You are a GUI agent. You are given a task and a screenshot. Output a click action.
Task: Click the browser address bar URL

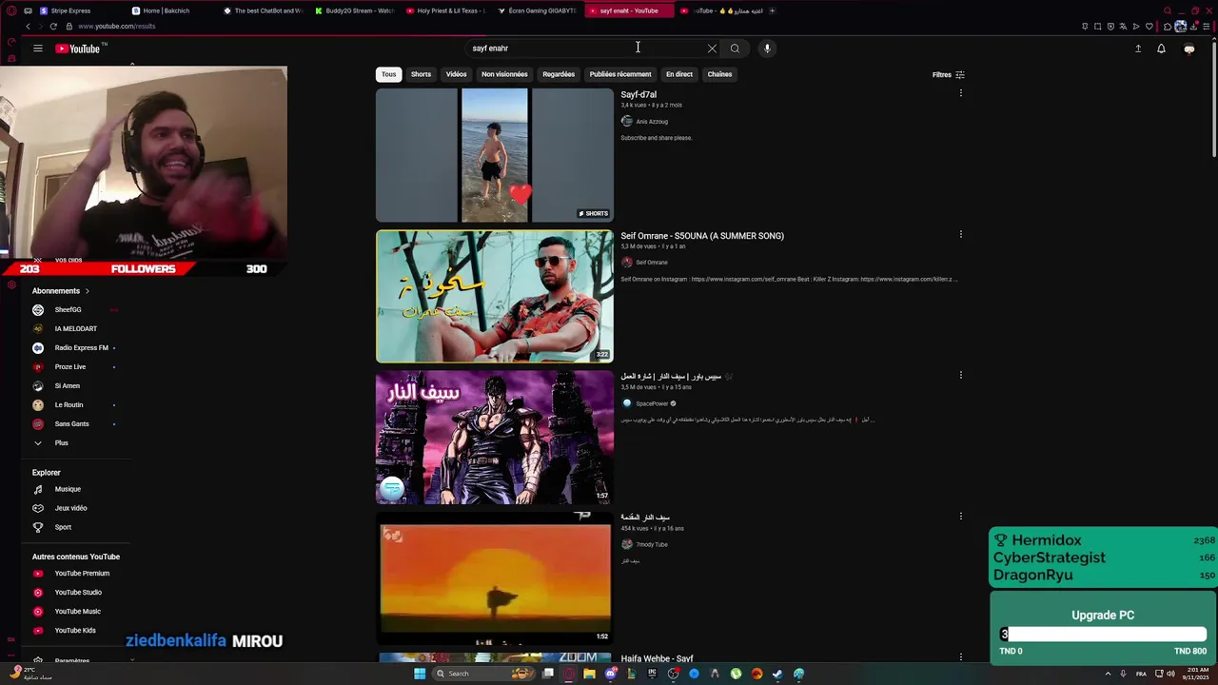117,26
